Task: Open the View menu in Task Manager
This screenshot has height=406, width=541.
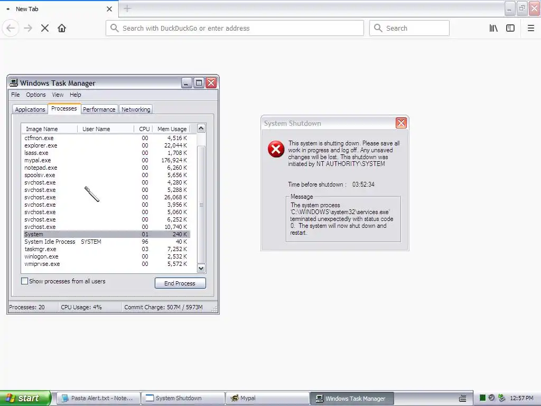Action: pyautogui.click(x=58, y=95)
